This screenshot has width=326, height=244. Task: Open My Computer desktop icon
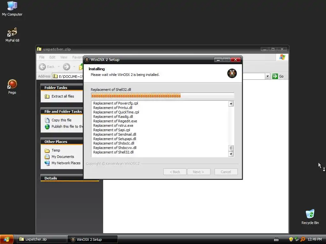pos(12,9)
